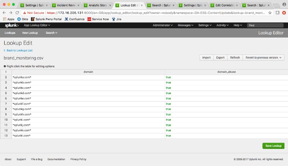Viewport: 288px width, 166px height.
Task: Follow the Back to Lookups List link
Action: click(18, 50)
